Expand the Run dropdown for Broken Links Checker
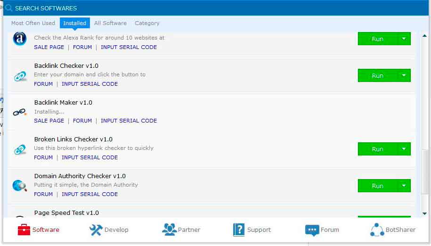The height and width of the screenshot is (246, 431). point(404,149)
